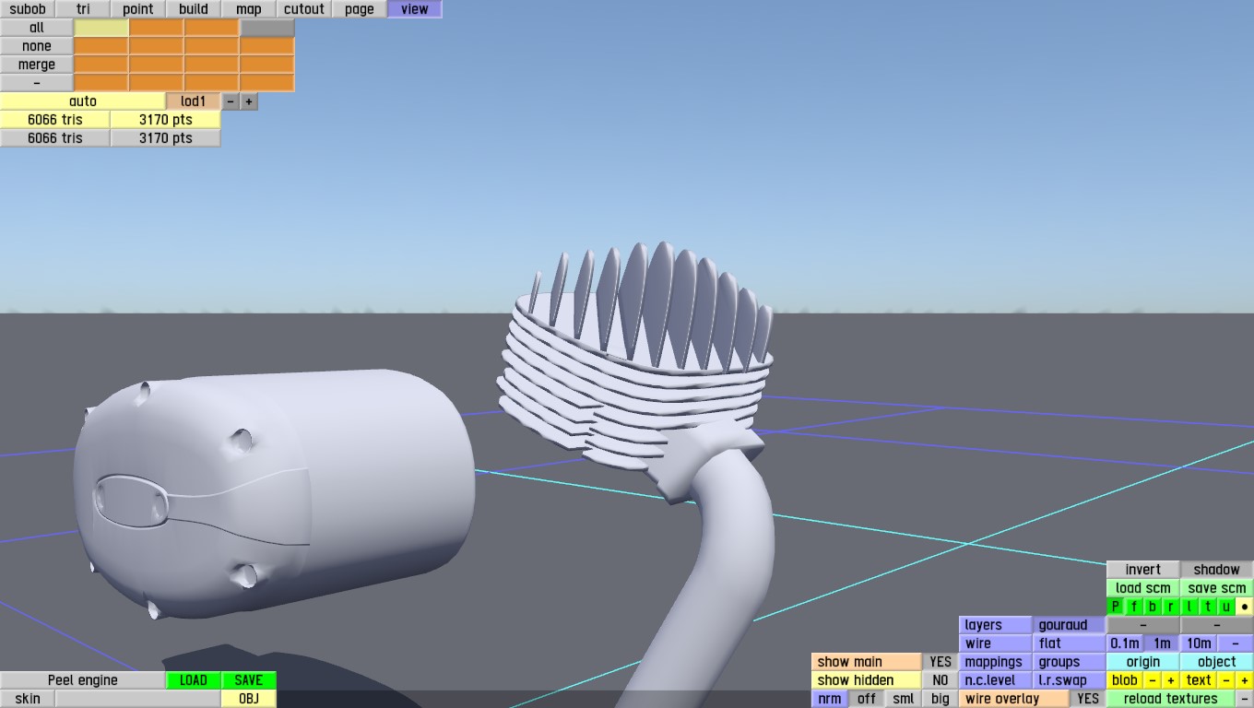Click the merge button

click(x=37, y=65)
